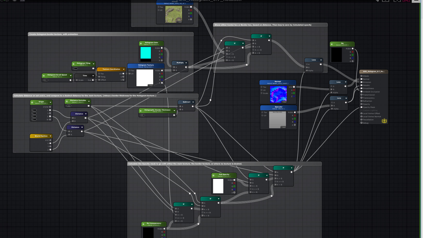423x238 pixels.
Task: Click green G output port of Hologram Texture
Action: pyautogui.click(x=162, y=77)
